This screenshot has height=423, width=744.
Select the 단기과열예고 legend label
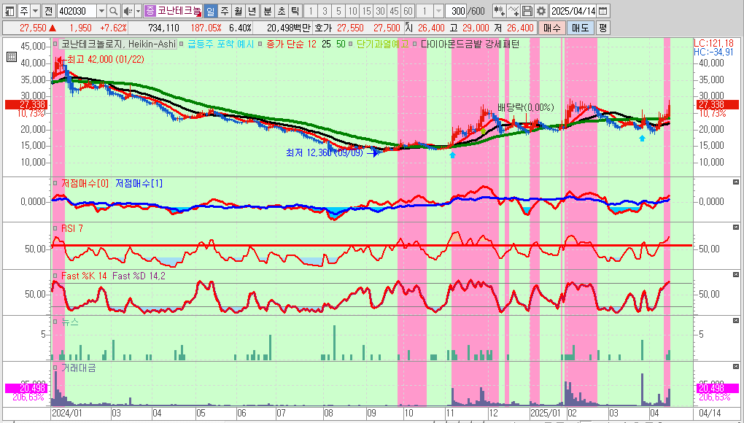point(382,44)
